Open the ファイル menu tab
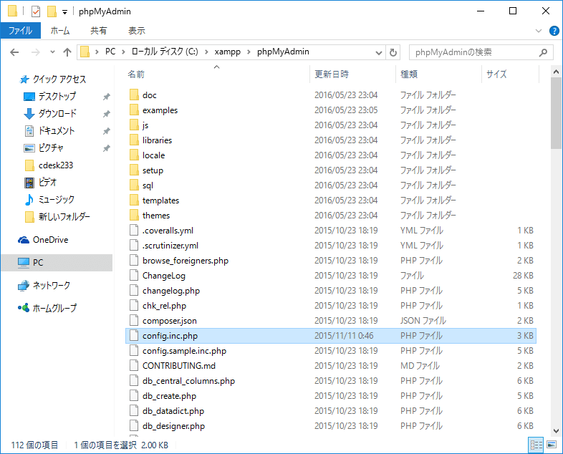The height and width of the screenshot is (454, 563). (x=20, y=31)
